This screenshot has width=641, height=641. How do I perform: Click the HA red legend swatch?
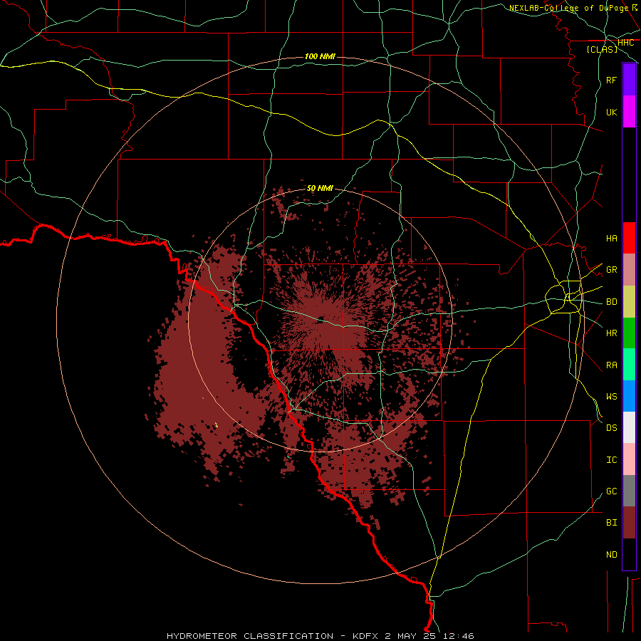[629, 238]
